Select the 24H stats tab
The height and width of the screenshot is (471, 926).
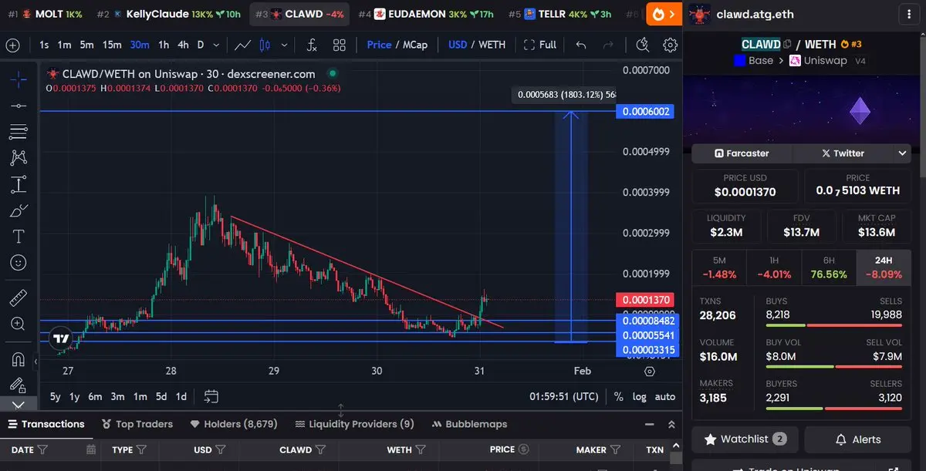point(884,267)
